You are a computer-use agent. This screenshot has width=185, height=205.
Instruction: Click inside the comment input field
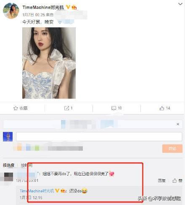tap(99, 136)
